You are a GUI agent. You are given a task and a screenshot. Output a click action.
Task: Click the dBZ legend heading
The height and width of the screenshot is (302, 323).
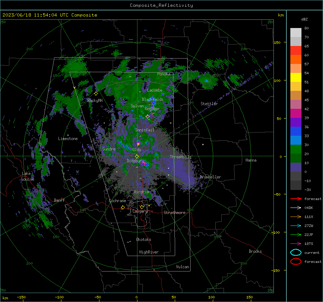click(x=304, y=19)
